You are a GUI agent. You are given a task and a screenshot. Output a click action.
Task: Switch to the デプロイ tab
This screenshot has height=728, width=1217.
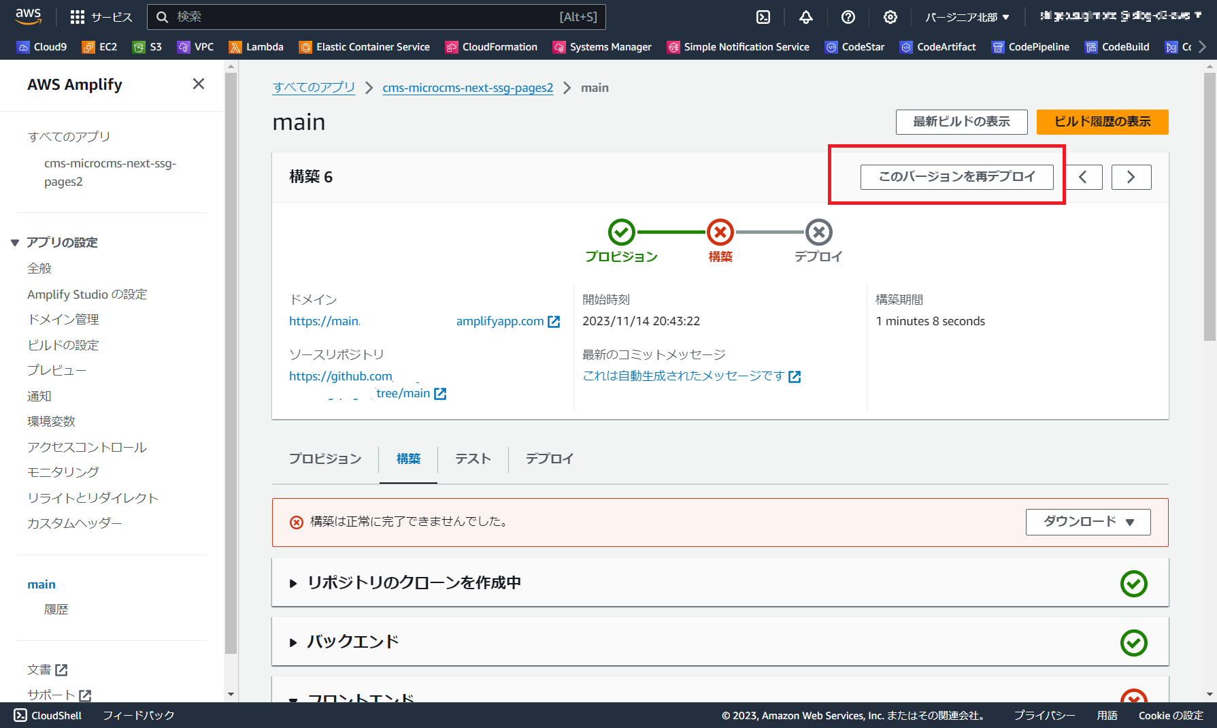click(x=549, y=459)
